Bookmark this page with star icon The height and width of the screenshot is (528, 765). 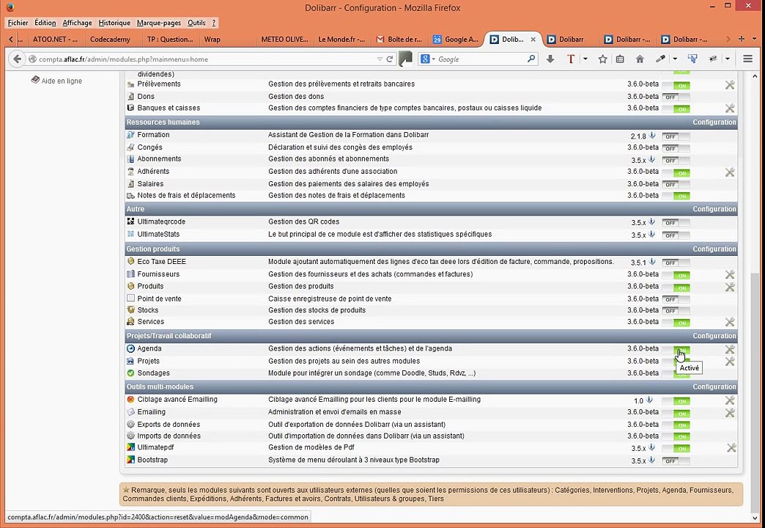[x=602, y=59]
